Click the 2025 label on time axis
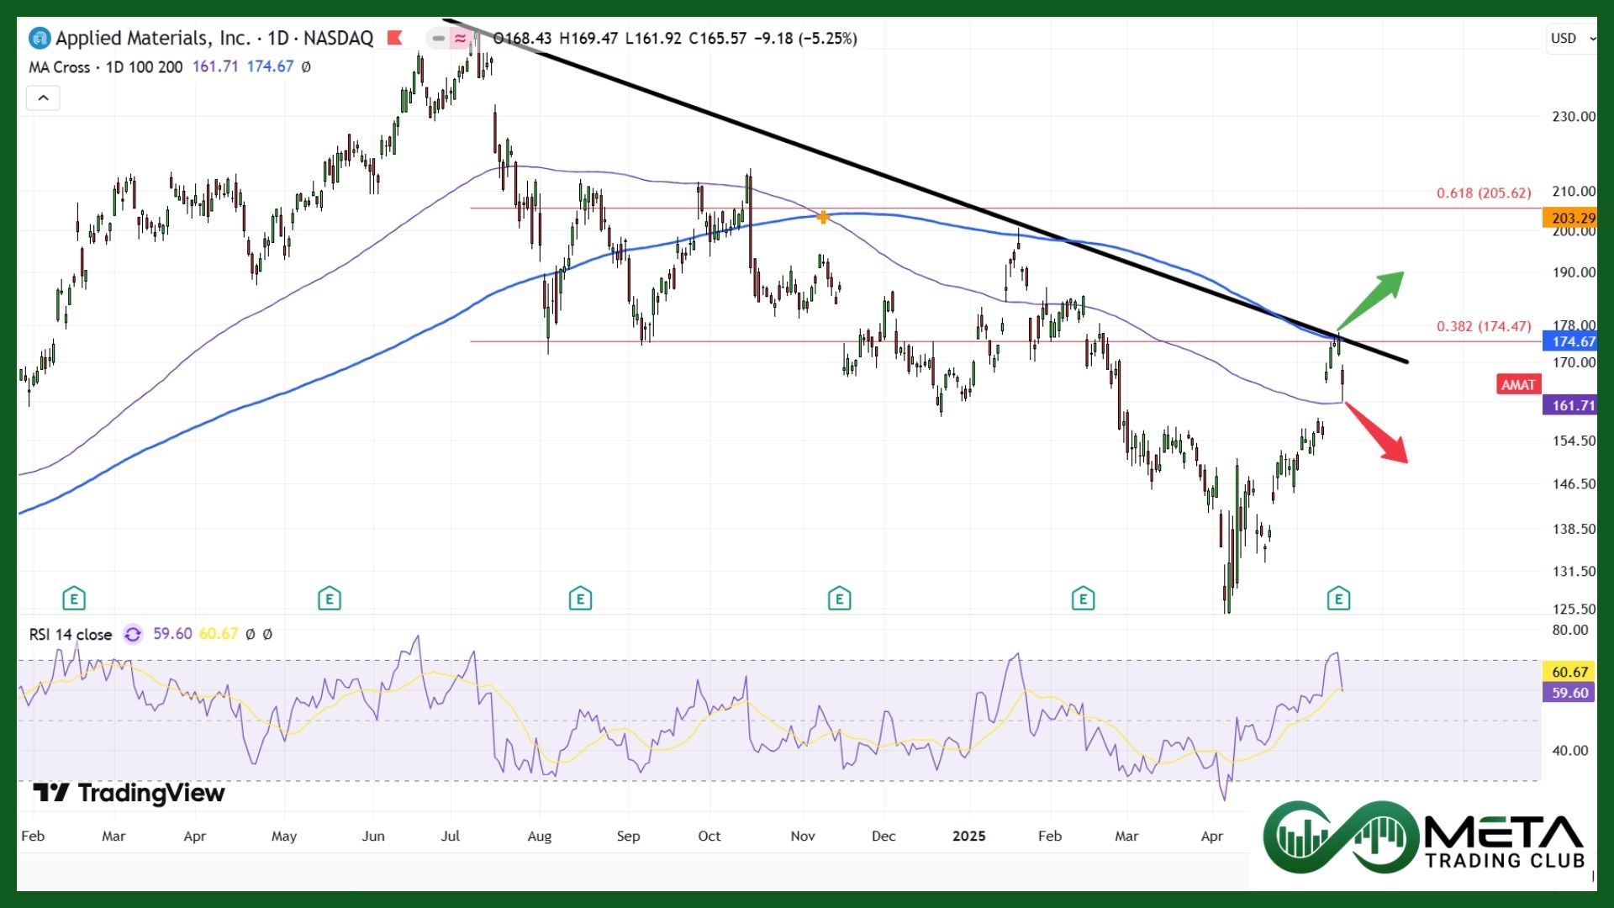Image resolution: width=1614 pixels, height=908 pixels. (x=968, y=837)
